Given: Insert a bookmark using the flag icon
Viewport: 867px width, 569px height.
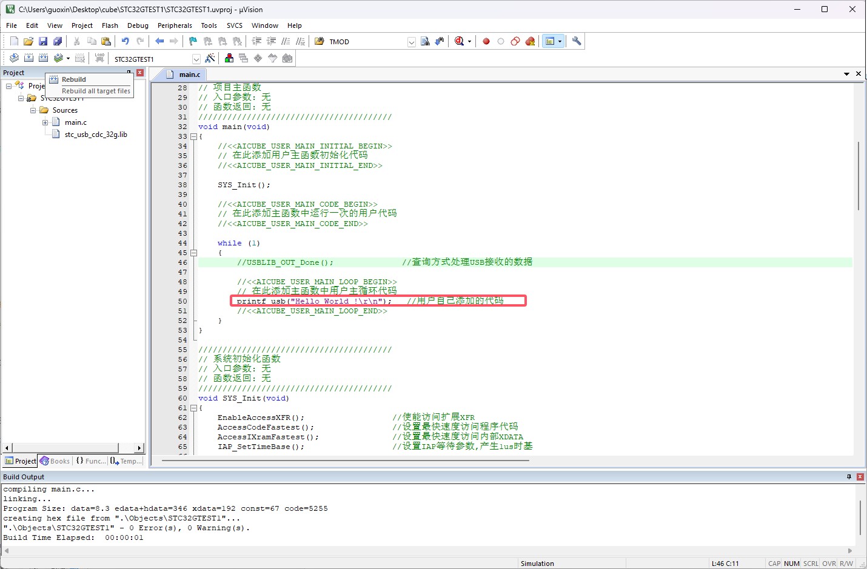Looking at the screenshot, I should coord(193,41).
